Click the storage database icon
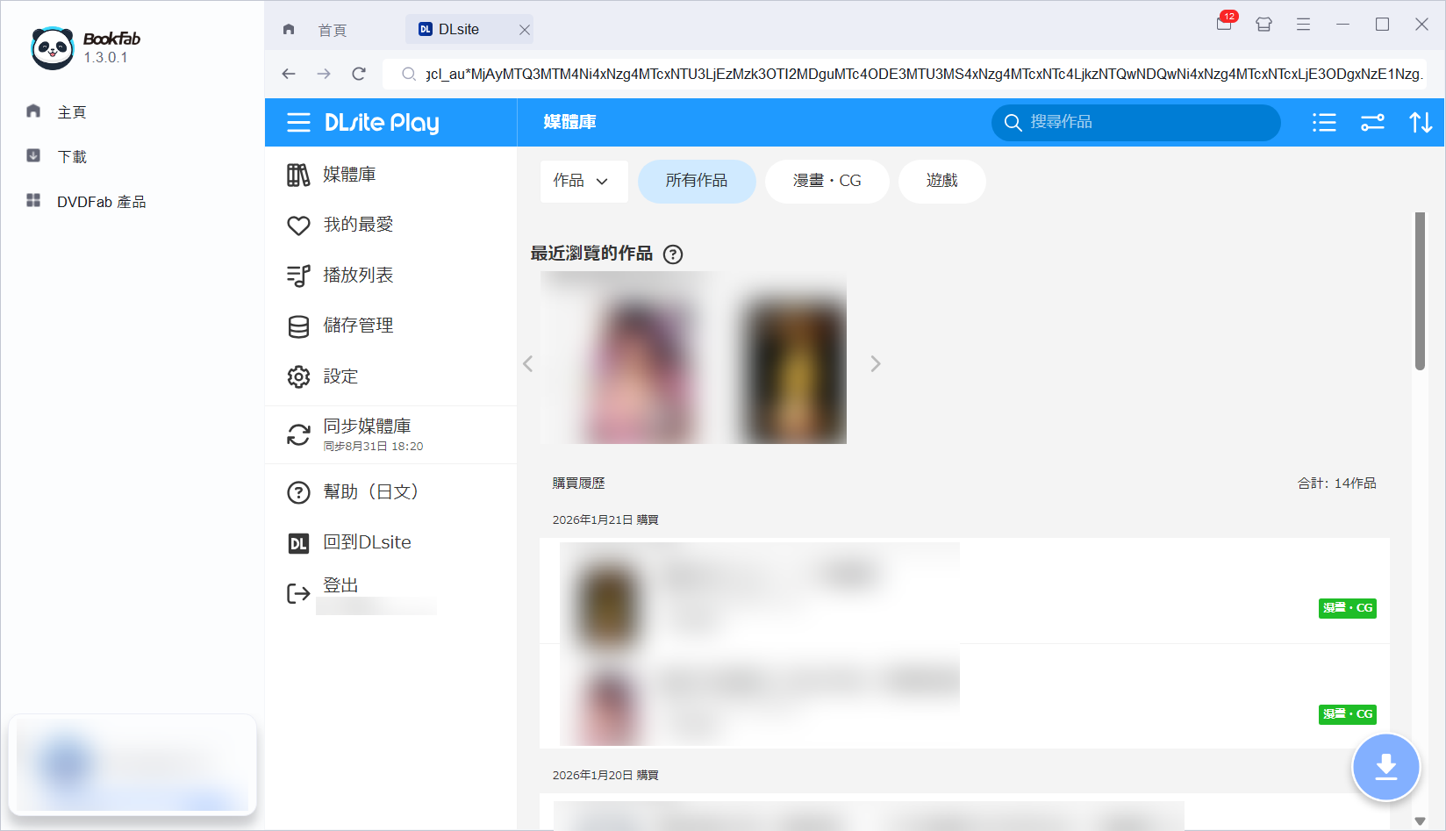 [x=298, y=326]
